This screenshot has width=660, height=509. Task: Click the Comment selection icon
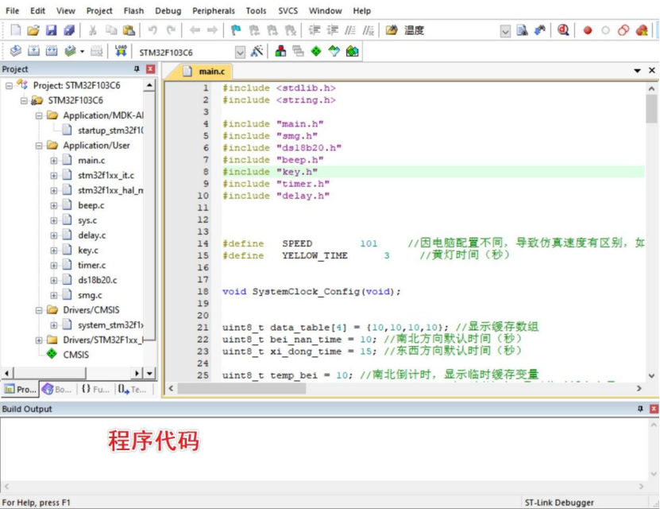350,30
